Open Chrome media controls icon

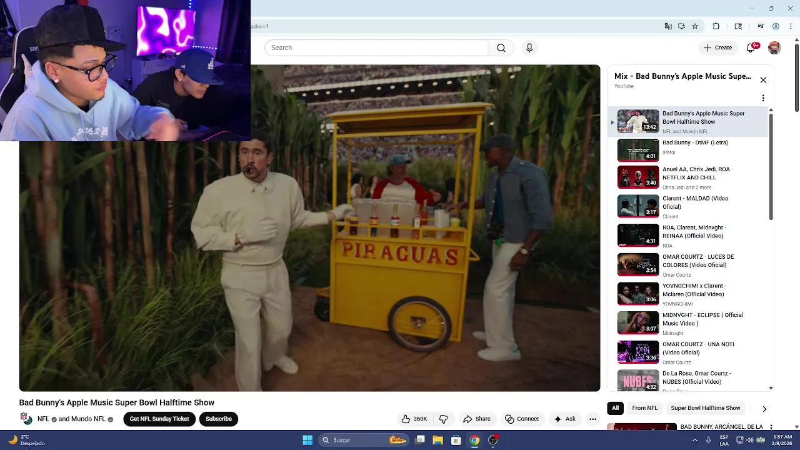[761, 26]
